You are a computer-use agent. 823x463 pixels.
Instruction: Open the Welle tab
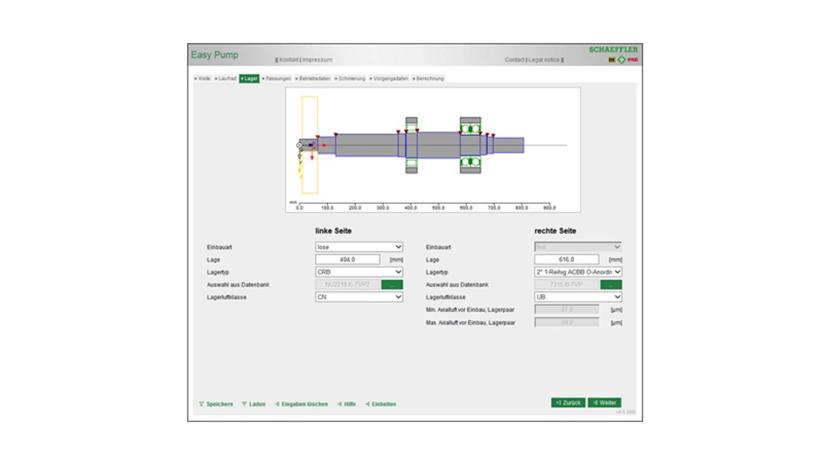click(x=202, y=79)
